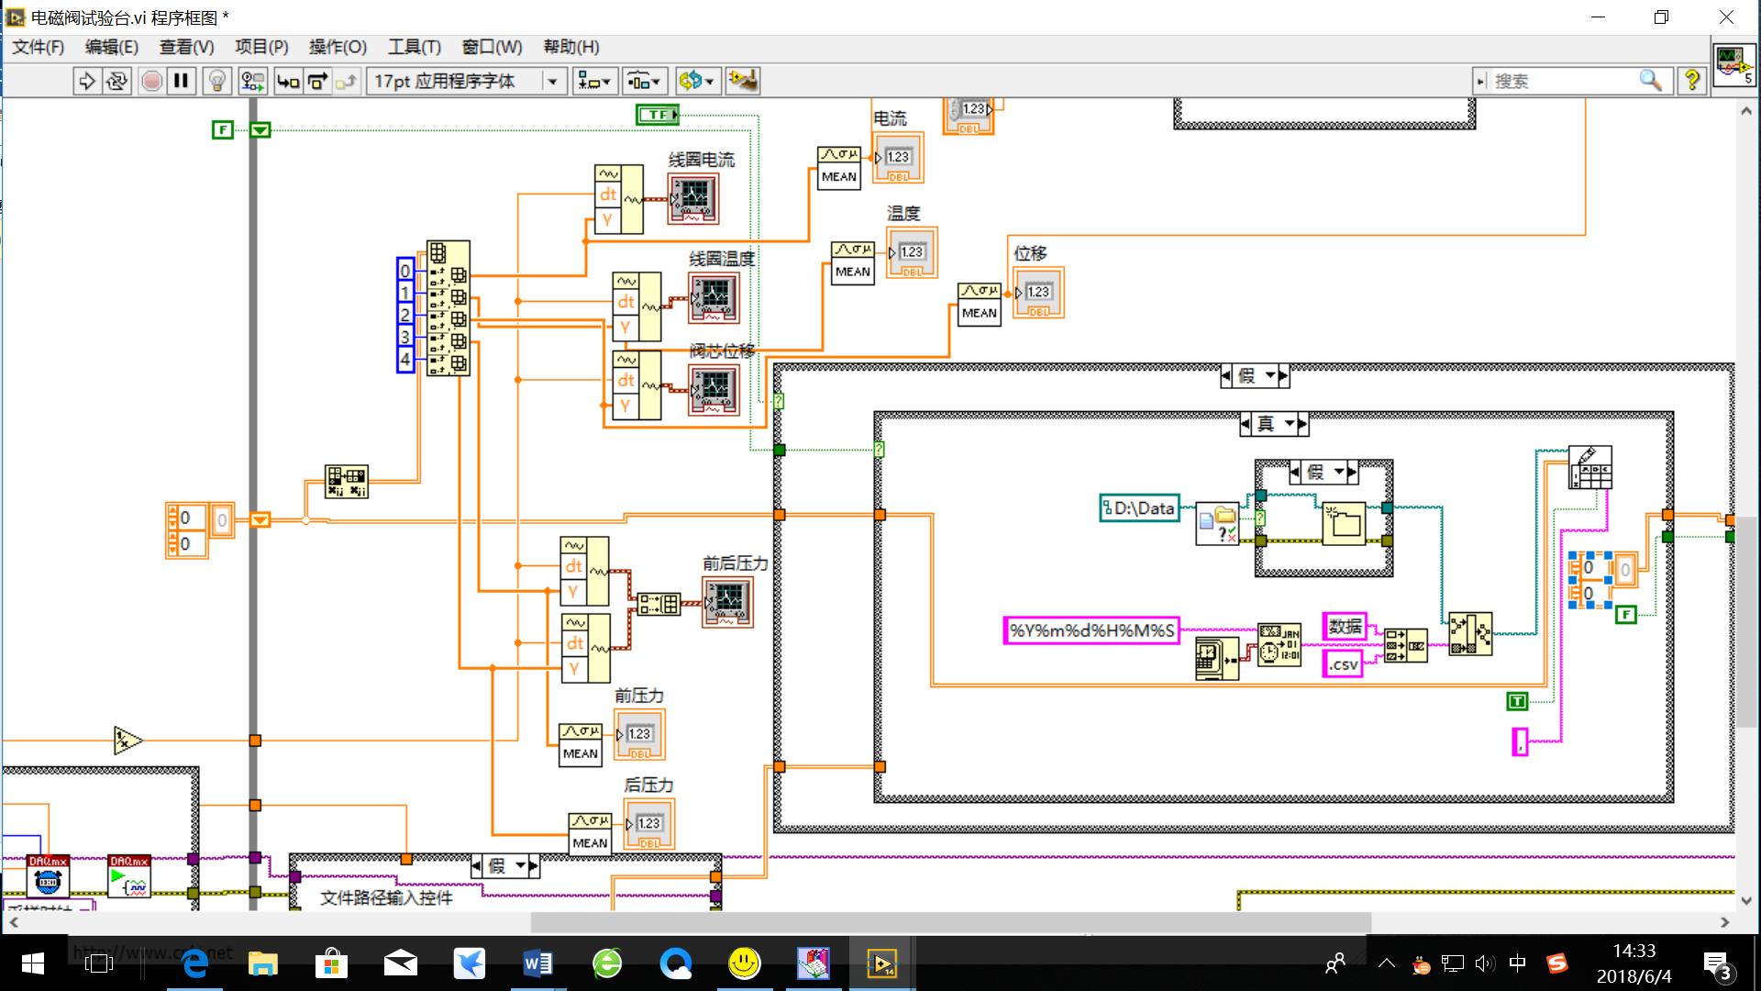Image resolution: width=1761 pixels, height=991 pixels.
Task: Click the Pause execution button
Action: click(182, 82)
